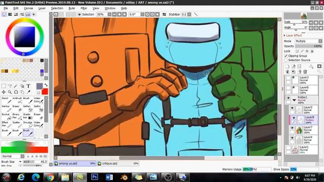Screen dimensions: 324x182
Task: Switch to the critique.sai2 document tab
Action: tap(118, 163)
